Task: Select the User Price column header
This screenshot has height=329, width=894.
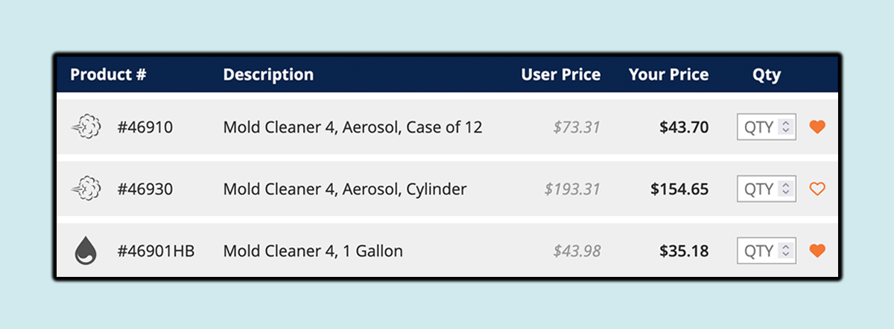Action: (x=560, y=74)
